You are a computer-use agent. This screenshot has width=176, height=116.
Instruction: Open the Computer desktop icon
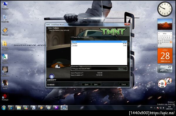click(5, 6)
